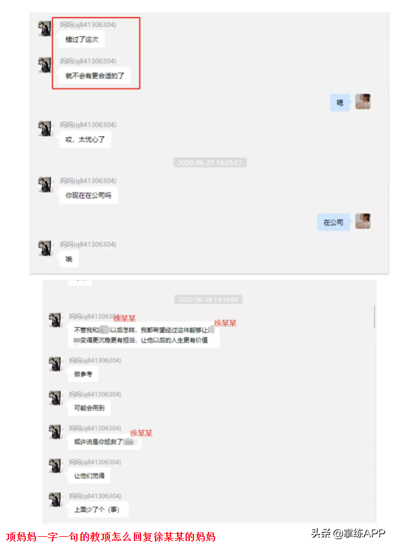394x547 pixels.
Task: Click the avatar next to "就不会有更合适的了"
Action: (44, 65)
